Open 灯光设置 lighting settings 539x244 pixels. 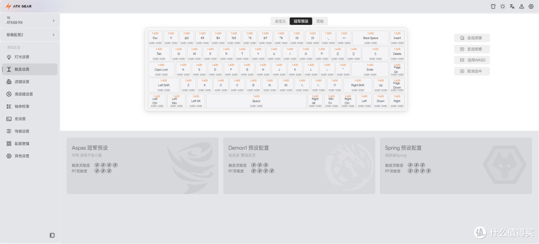[x=29, y=57]
